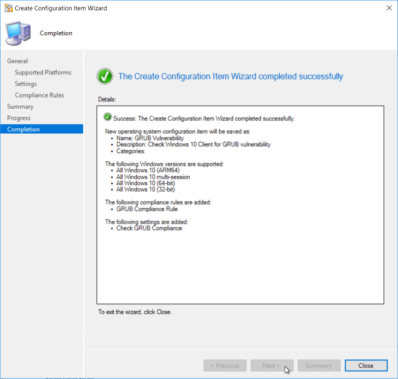Screen dimensions: 398x379
Task: Select the highlighted Completion sidebar step
Action: (x=24, y=130)
